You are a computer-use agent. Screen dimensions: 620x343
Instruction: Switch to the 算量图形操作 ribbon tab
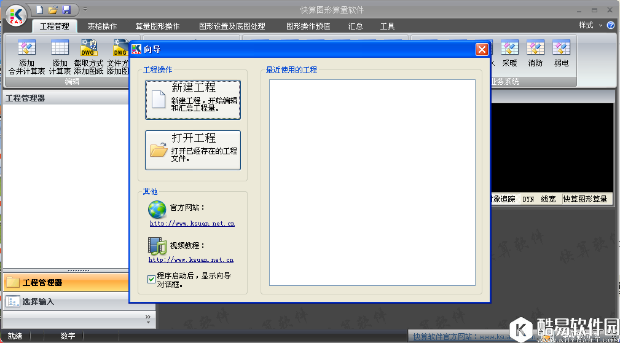(x=157, y=26)
